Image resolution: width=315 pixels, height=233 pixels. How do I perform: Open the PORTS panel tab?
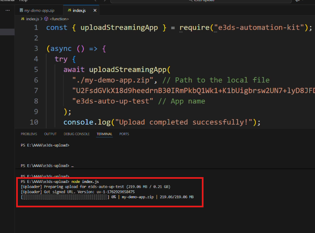124,134
